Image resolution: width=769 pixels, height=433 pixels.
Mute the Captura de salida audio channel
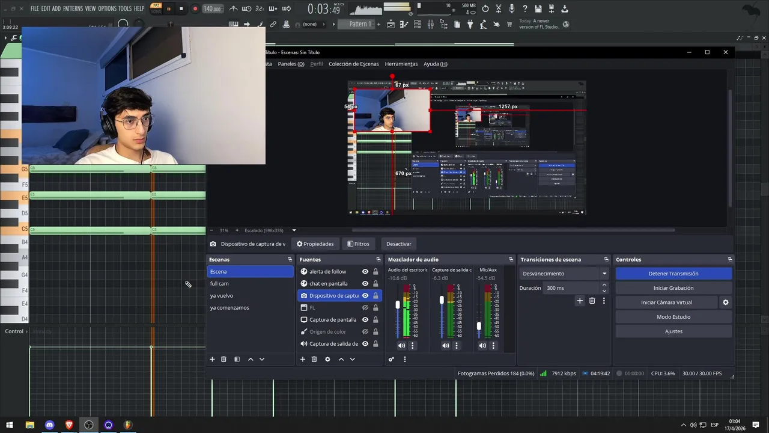445,346
